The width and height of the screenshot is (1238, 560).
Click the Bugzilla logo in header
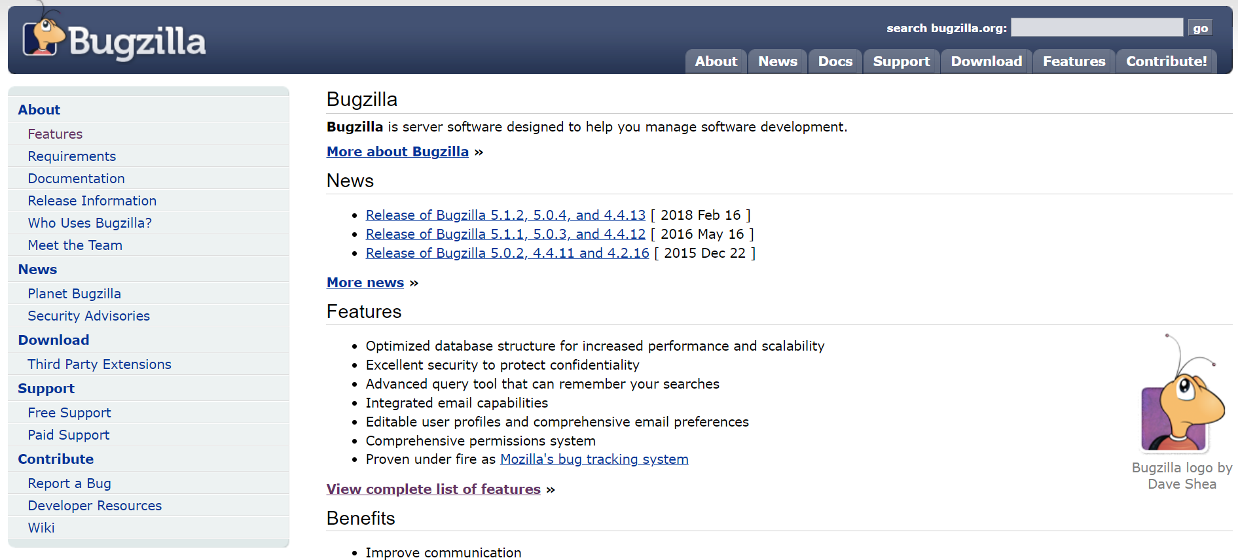[115, 39]
